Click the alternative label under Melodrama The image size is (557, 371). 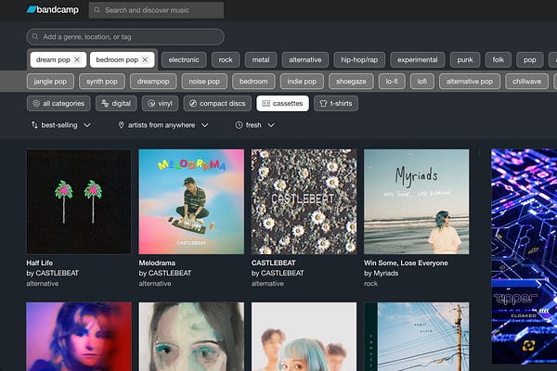tap(155, 284)
